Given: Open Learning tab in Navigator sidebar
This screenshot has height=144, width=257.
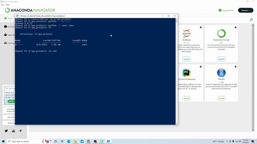Looking at the screenshot, I should click(x=9, y=35).
